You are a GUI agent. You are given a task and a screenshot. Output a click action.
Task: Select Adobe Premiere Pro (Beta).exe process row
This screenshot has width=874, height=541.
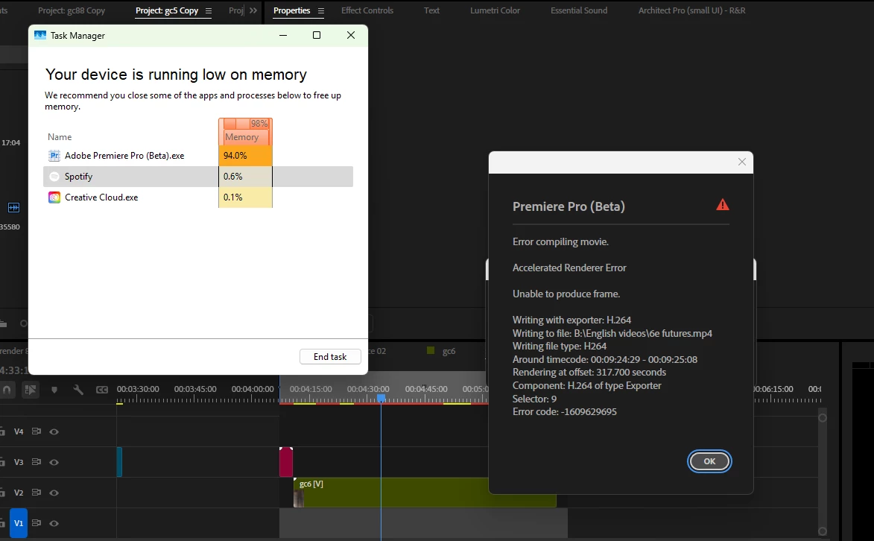click(x=198, y=156)
